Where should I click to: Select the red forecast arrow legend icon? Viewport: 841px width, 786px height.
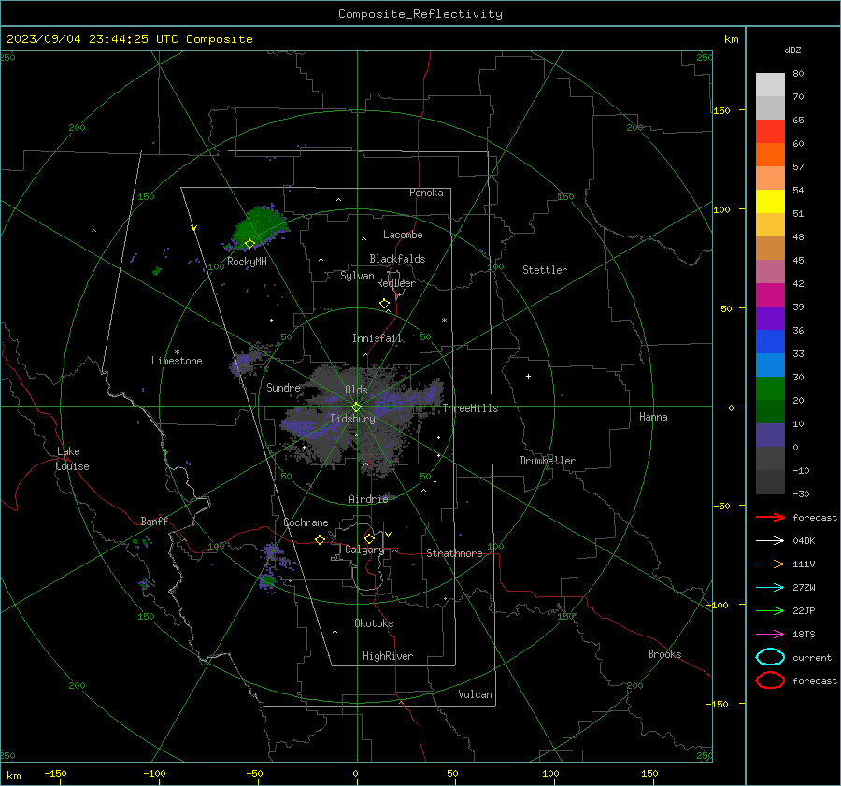click(x=770, y=517)
